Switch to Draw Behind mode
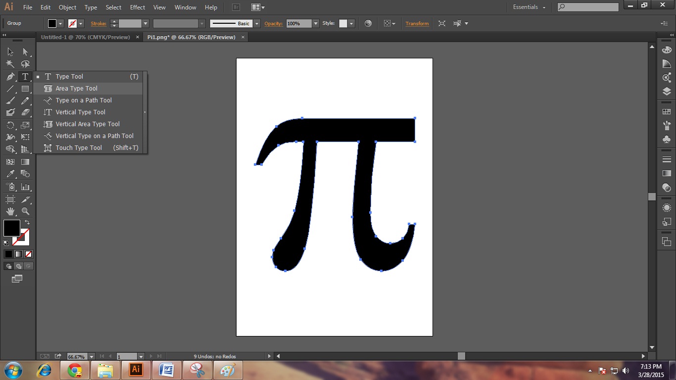Image resolution: width=676 pixels, height=380 pixels. click(18, 266)
